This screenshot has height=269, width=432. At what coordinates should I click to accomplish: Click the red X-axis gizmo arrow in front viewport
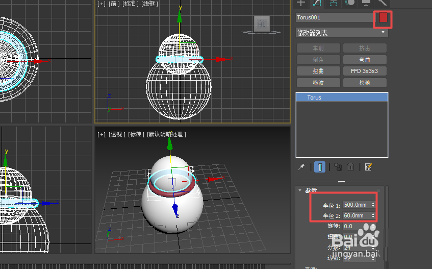click(222, 59)
